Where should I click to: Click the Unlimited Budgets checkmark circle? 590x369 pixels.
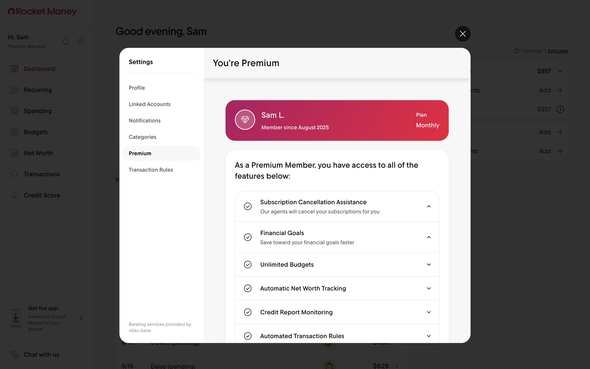[x=248, y=264]
